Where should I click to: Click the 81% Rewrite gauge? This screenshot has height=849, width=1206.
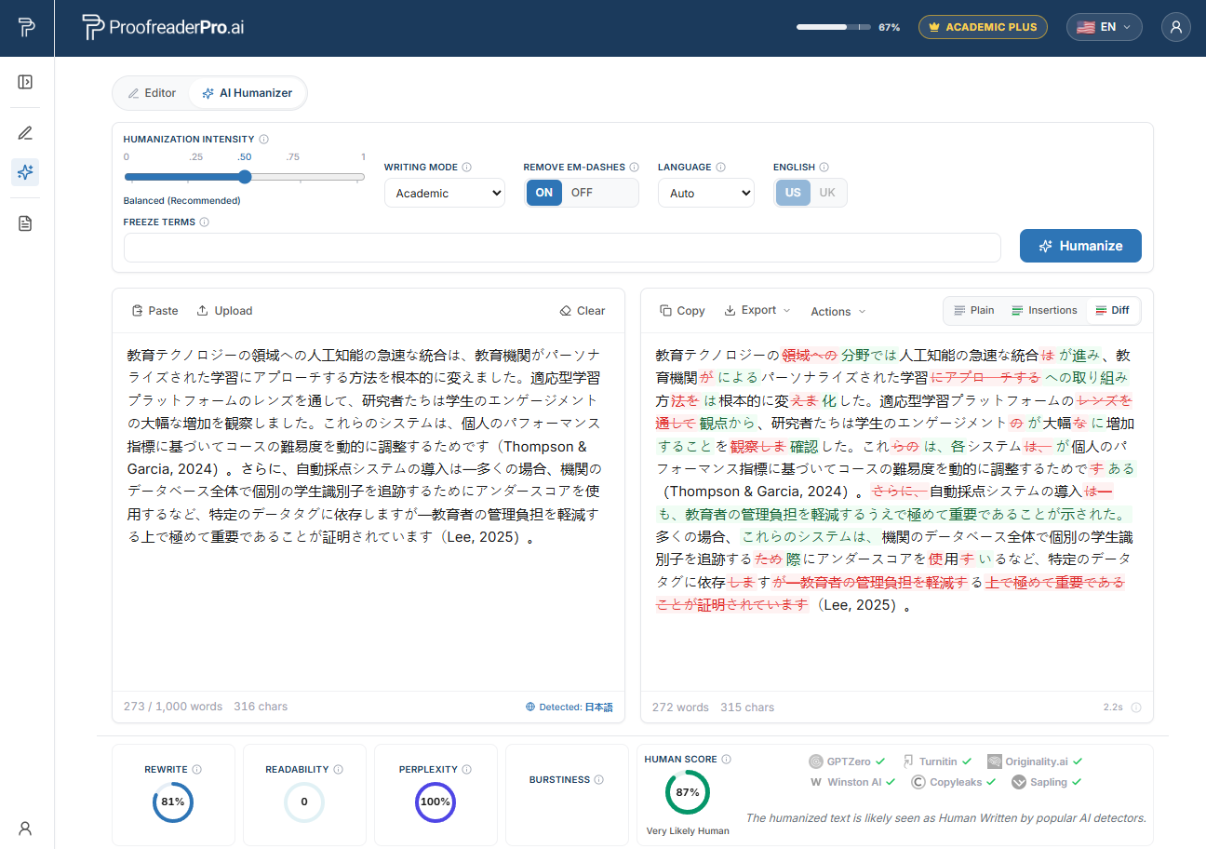click(x=173, y=802)
